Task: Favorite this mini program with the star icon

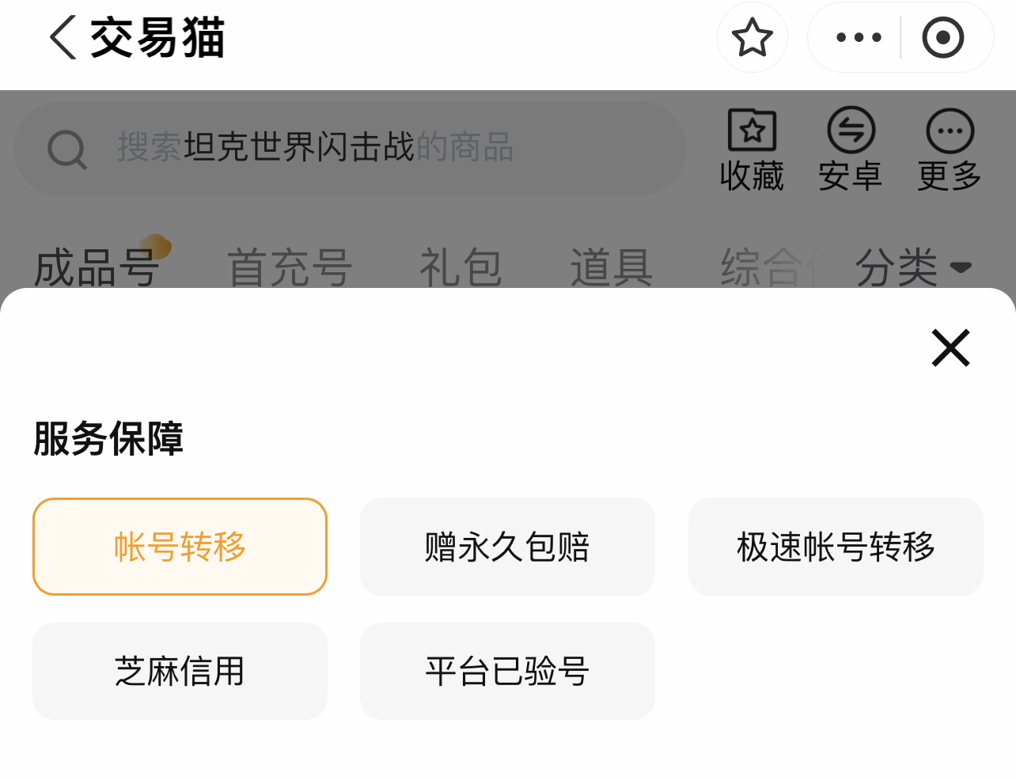Action: pos(752,37)
